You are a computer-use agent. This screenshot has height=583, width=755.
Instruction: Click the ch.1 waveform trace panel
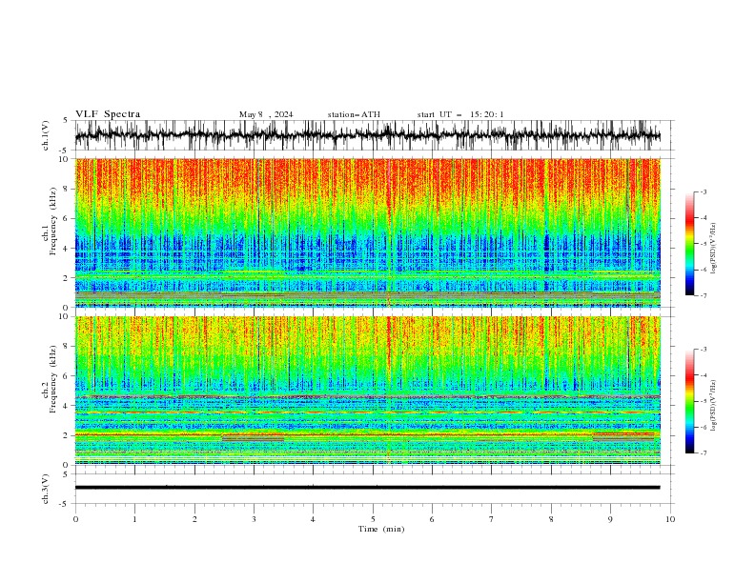374,135
